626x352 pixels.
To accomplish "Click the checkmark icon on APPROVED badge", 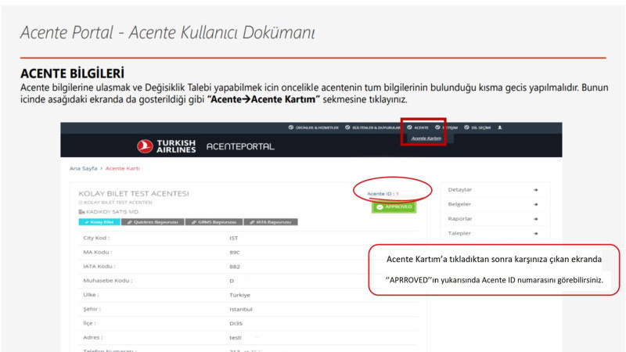I will click(380, 207).
